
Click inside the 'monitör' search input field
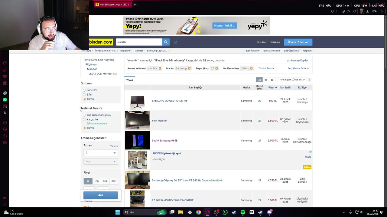(x=139, y=42)
